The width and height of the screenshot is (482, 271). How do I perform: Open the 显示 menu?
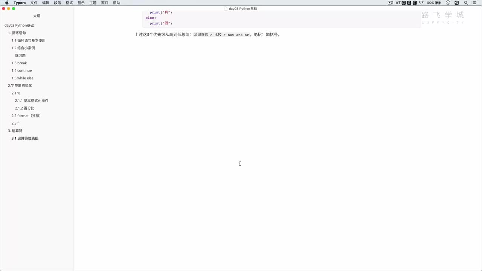[81, 3]
